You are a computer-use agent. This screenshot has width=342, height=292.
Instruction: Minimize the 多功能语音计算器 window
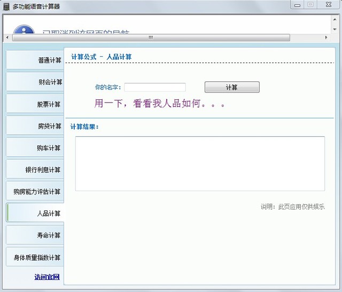point(297,4)
